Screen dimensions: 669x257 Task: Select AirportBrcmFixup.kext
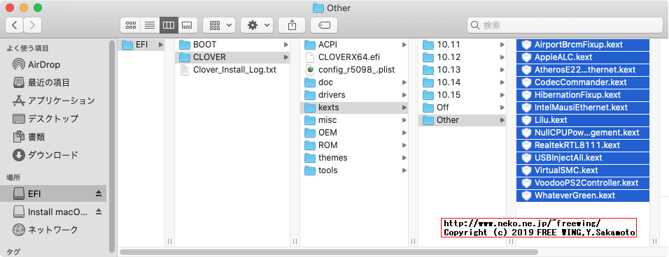(x=583, y=44)
